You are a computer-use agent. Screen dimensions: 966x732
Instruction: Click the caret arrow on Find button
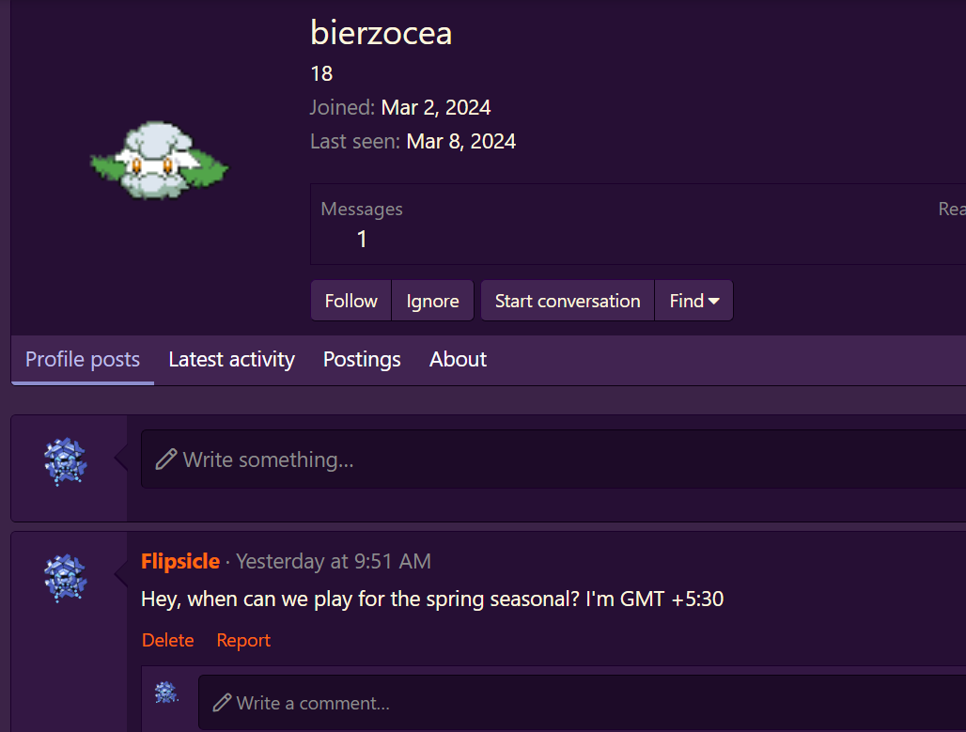(714, 302)
